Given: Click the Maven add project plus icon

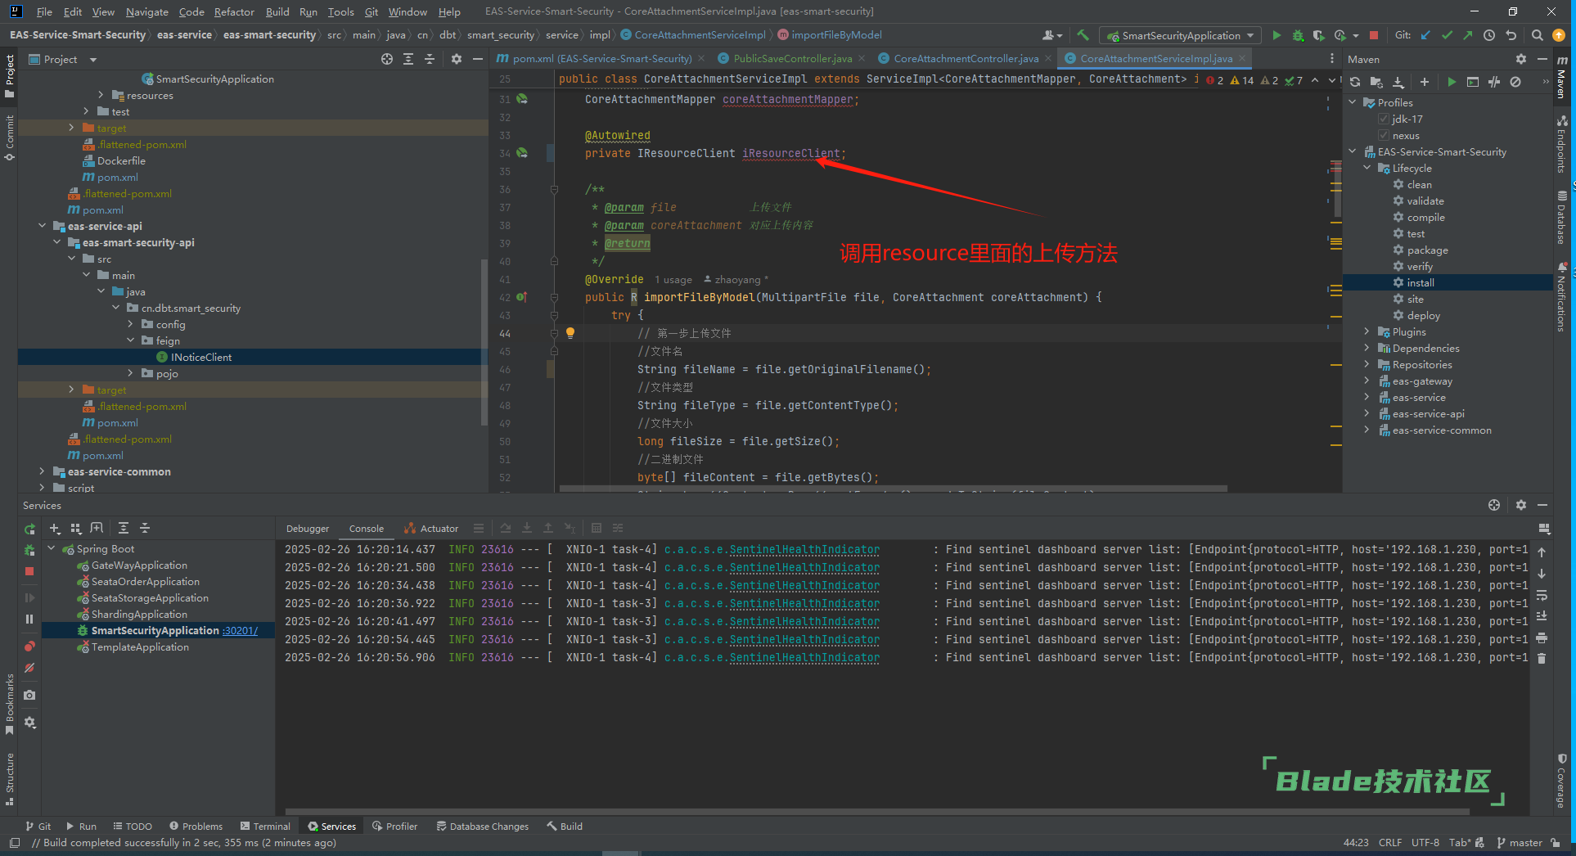Looking at the screenshot, I should click(x=1425, y=82).
